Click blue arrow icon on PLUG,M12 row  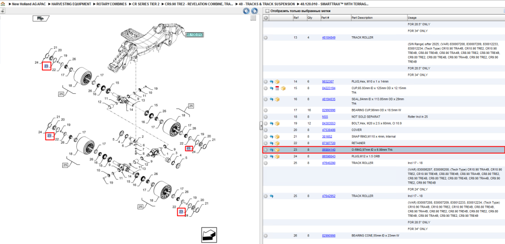(272, 157)
